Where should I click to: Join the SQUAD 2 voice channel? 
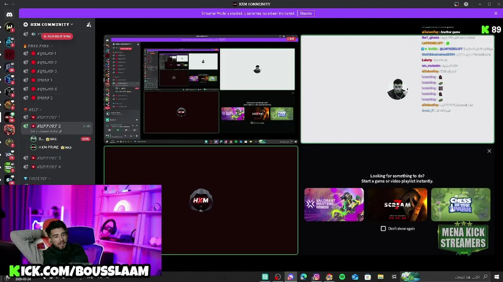point(58,62)
